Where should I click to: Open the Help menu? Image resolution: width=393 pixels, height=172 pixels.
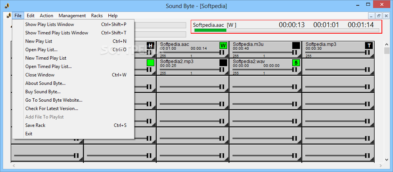(113, 16)
